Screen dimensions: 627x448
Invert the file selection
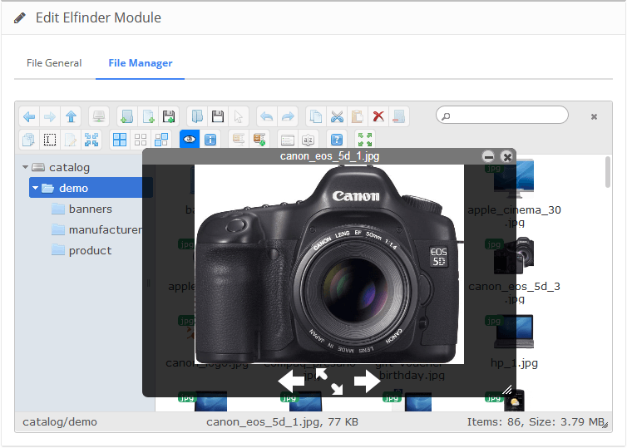tap(161, 140)
